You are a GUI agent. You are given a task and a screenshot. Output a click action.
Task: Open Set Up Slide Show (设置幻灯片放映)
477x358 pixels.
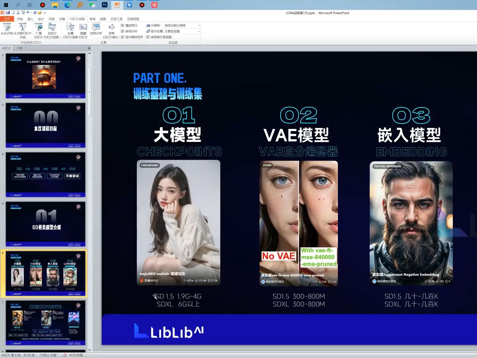(x=71, y=31)
